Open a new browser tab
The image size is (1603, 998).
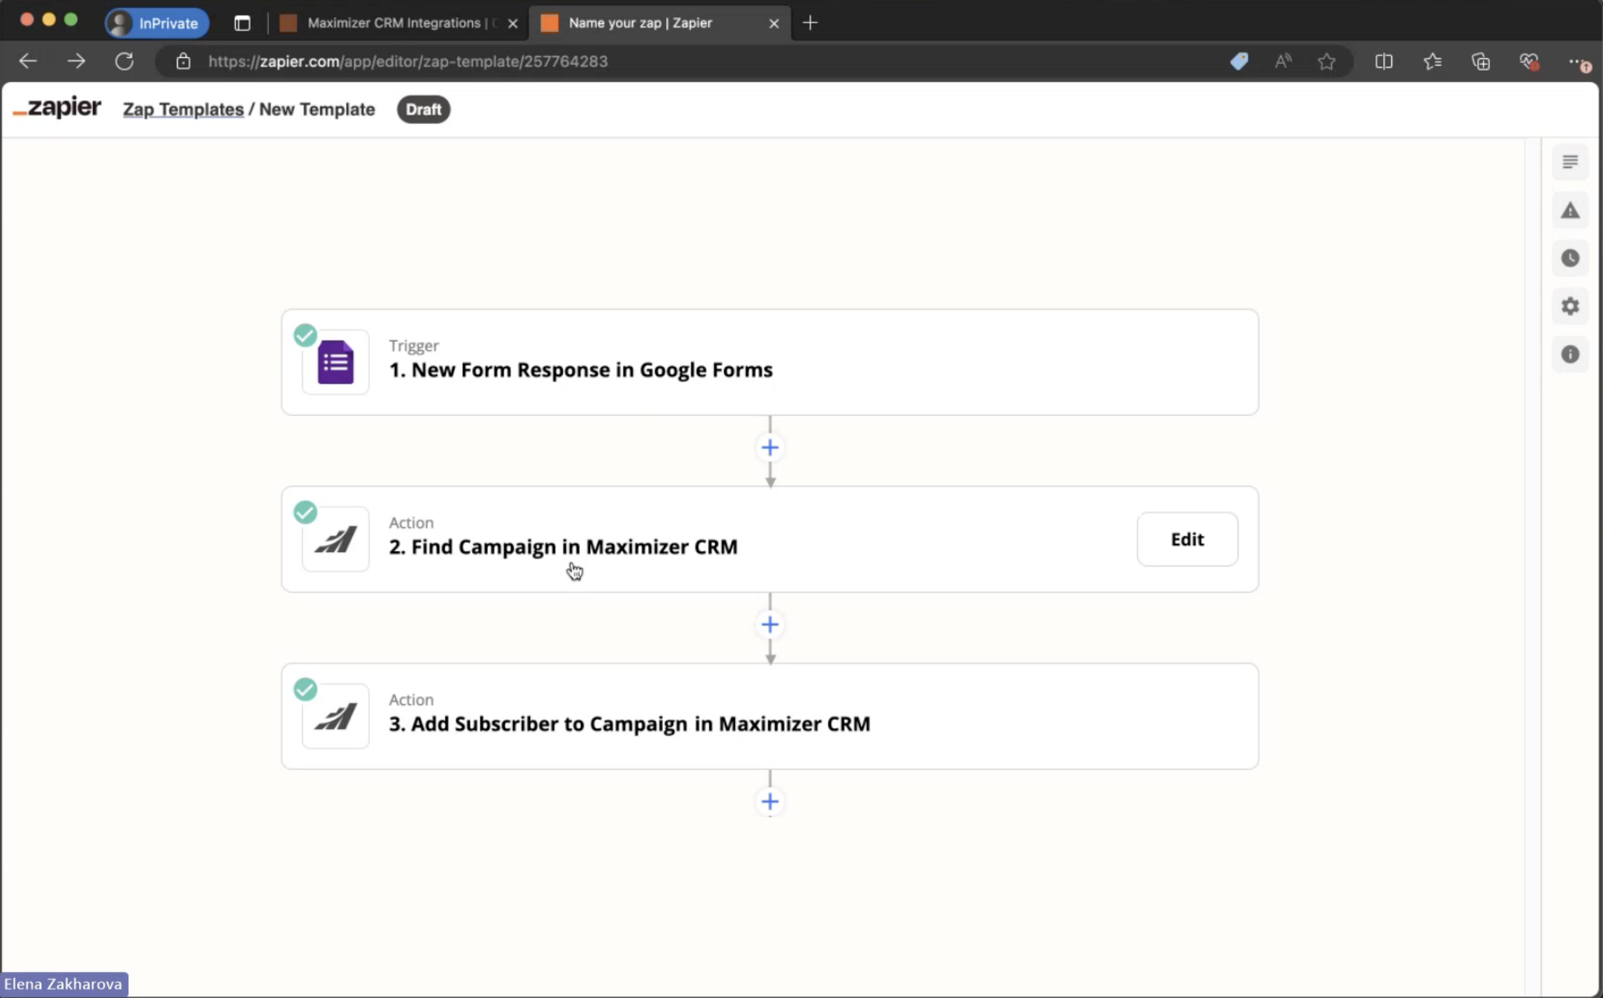coord(810,23)
